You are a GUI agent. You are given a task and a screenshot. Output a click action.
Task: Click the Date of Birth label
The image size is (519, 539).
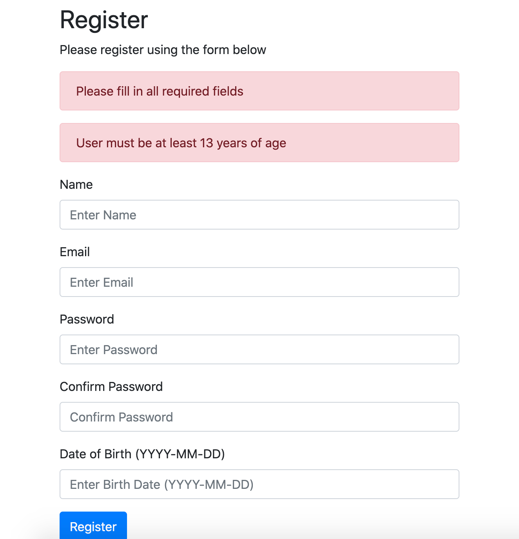click(142, 454)
